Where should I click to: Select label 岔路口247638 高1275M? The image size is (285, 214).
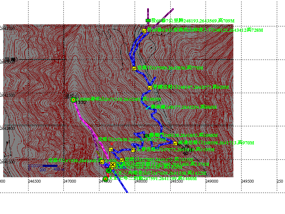coord(132,139)
